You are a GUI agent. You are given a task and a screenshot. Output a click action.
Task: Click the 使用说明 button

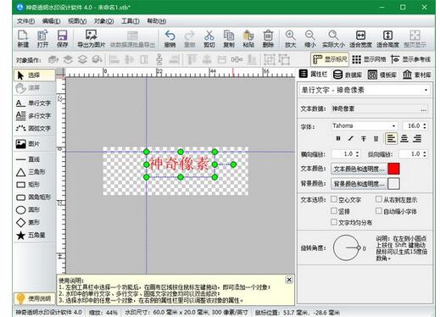[x=34, y=298]
